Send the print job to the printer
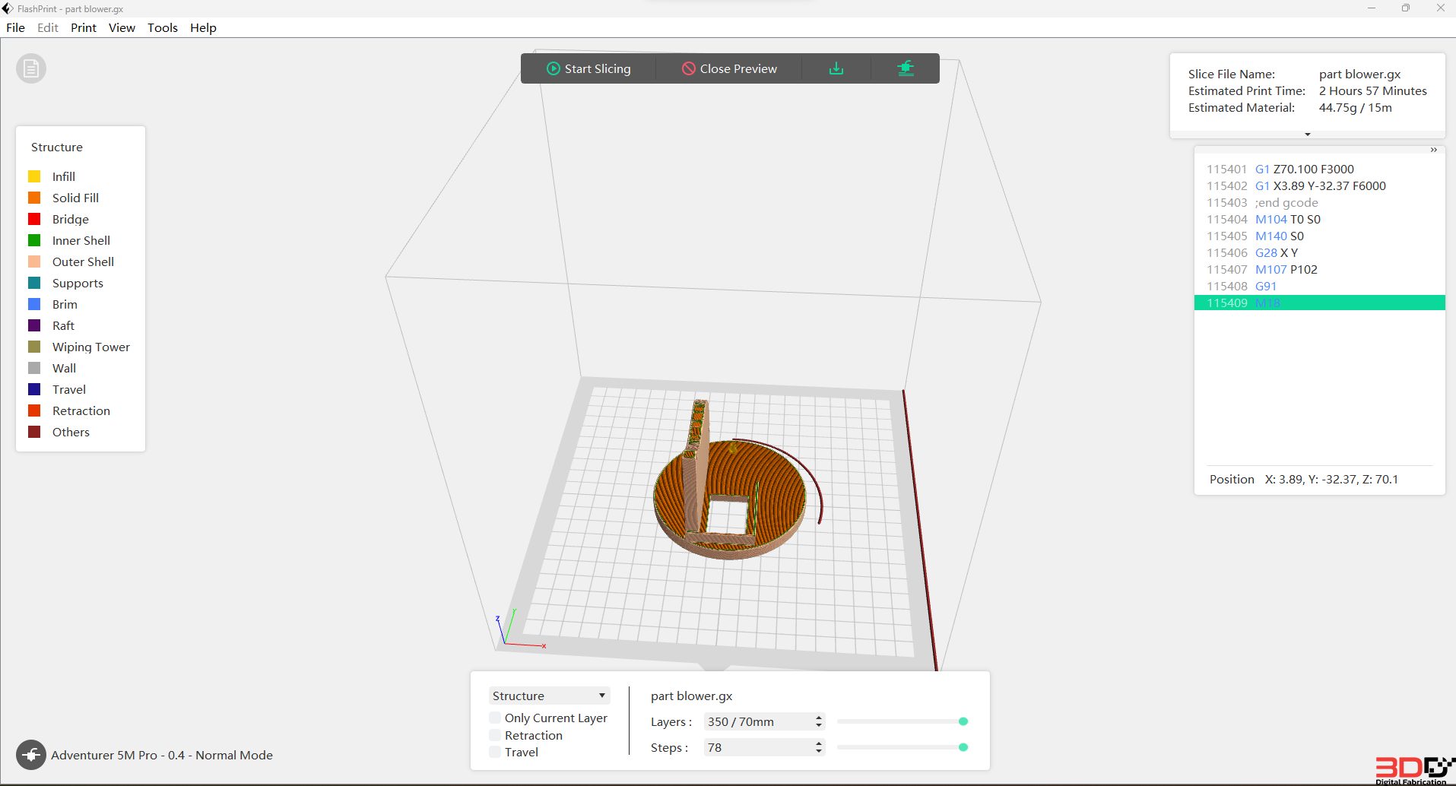The image size is (1456, 786). [906, 68]
